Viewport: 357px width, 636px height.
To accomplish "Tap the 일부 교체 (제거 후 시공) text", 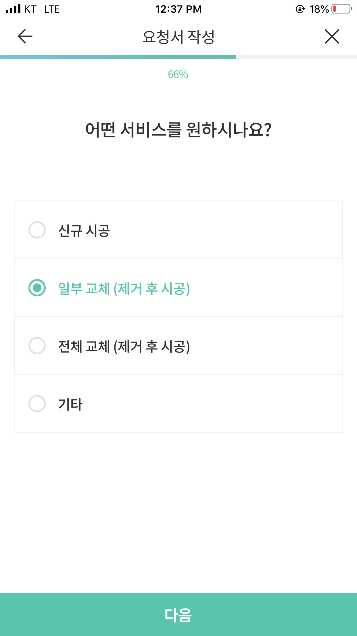I will click(124, 288).
